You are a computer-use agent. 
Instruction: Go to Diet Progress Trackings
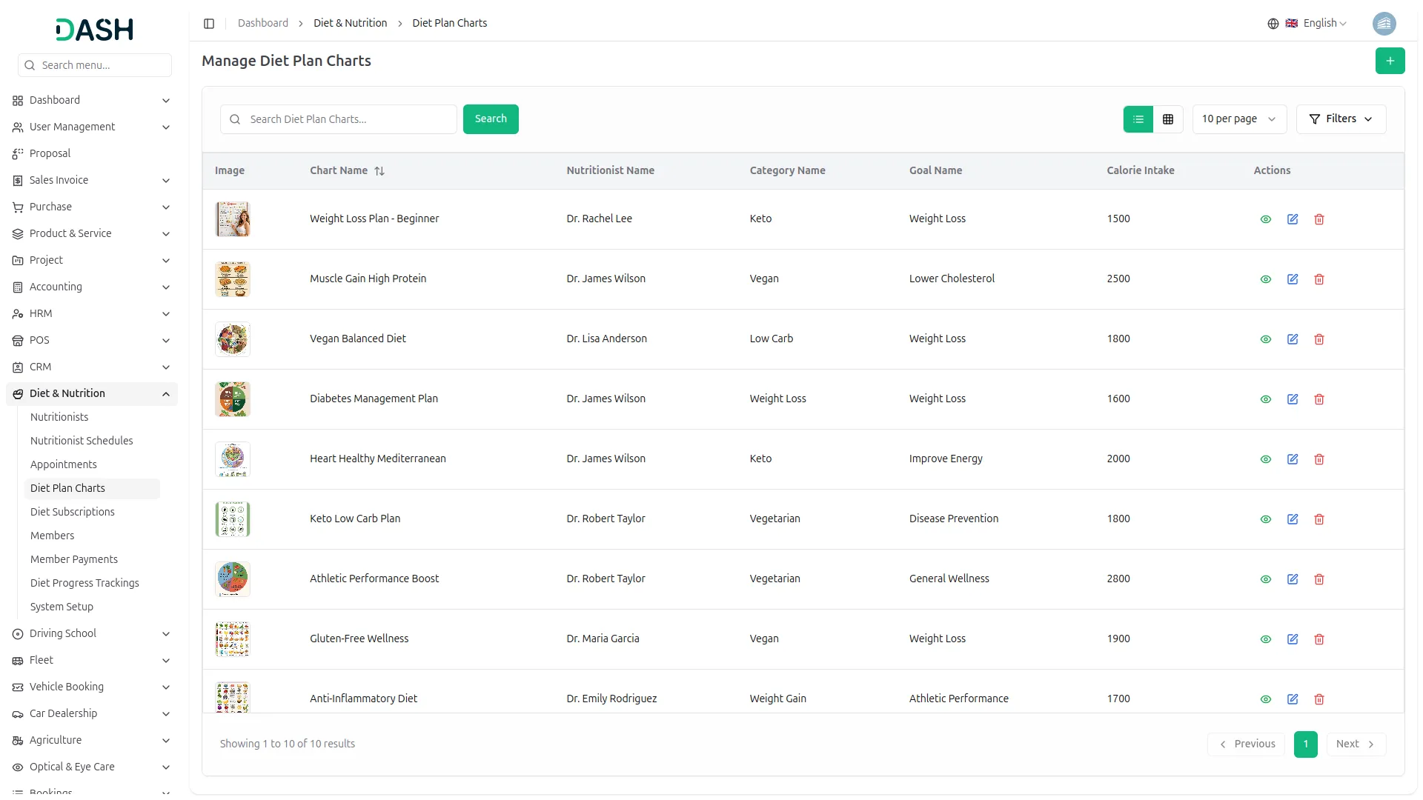84,583
